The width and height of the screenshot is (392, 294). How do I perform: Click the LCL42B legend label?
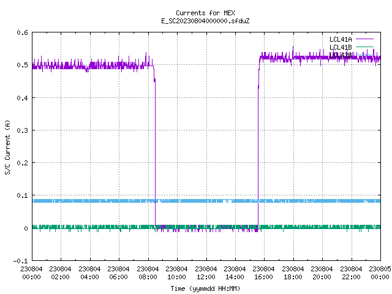341,55
